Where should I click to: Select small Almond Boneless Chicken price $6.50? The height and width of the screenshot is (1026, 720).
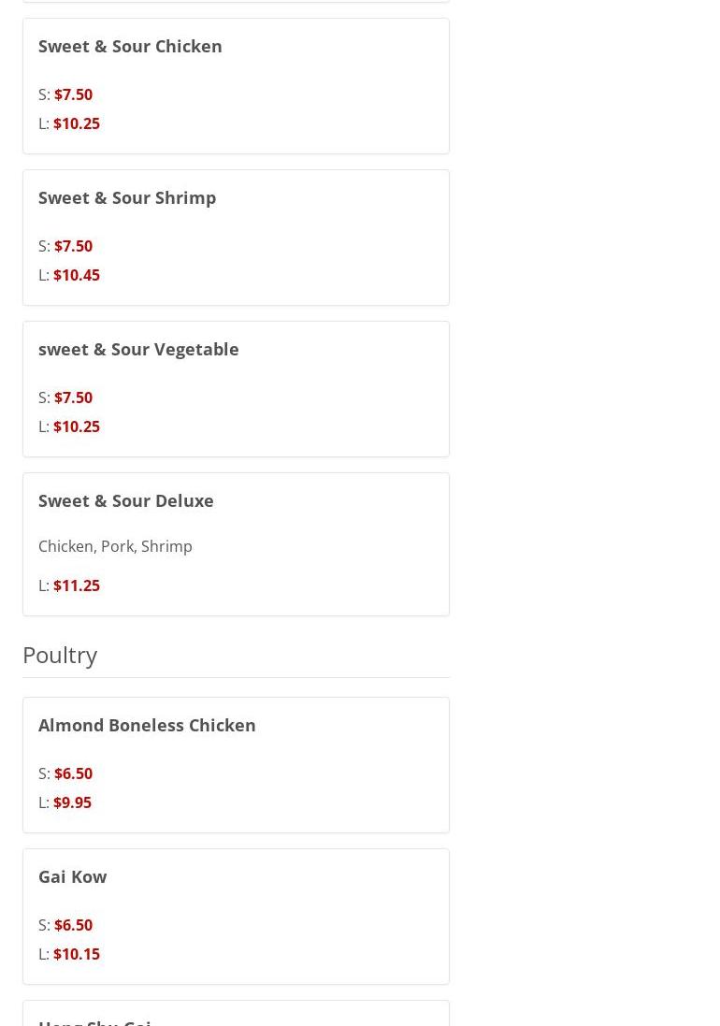pos(73,773)
